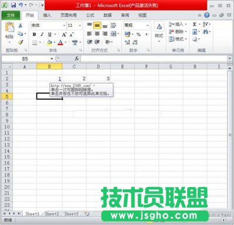Open the borders dropdown arrow

click(40, 43)
